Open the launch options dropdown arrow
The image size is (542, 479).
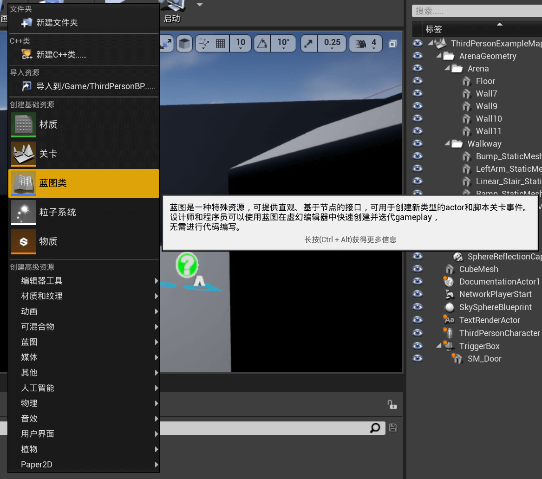(x=199, y=5)
